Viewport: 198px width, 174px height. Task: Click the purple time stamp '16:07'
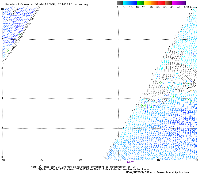point(130,162)
